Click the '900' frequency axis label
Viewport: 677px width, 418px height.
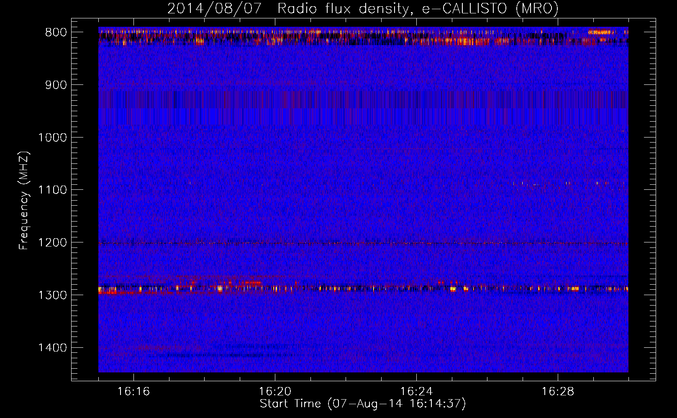[56, 85]
